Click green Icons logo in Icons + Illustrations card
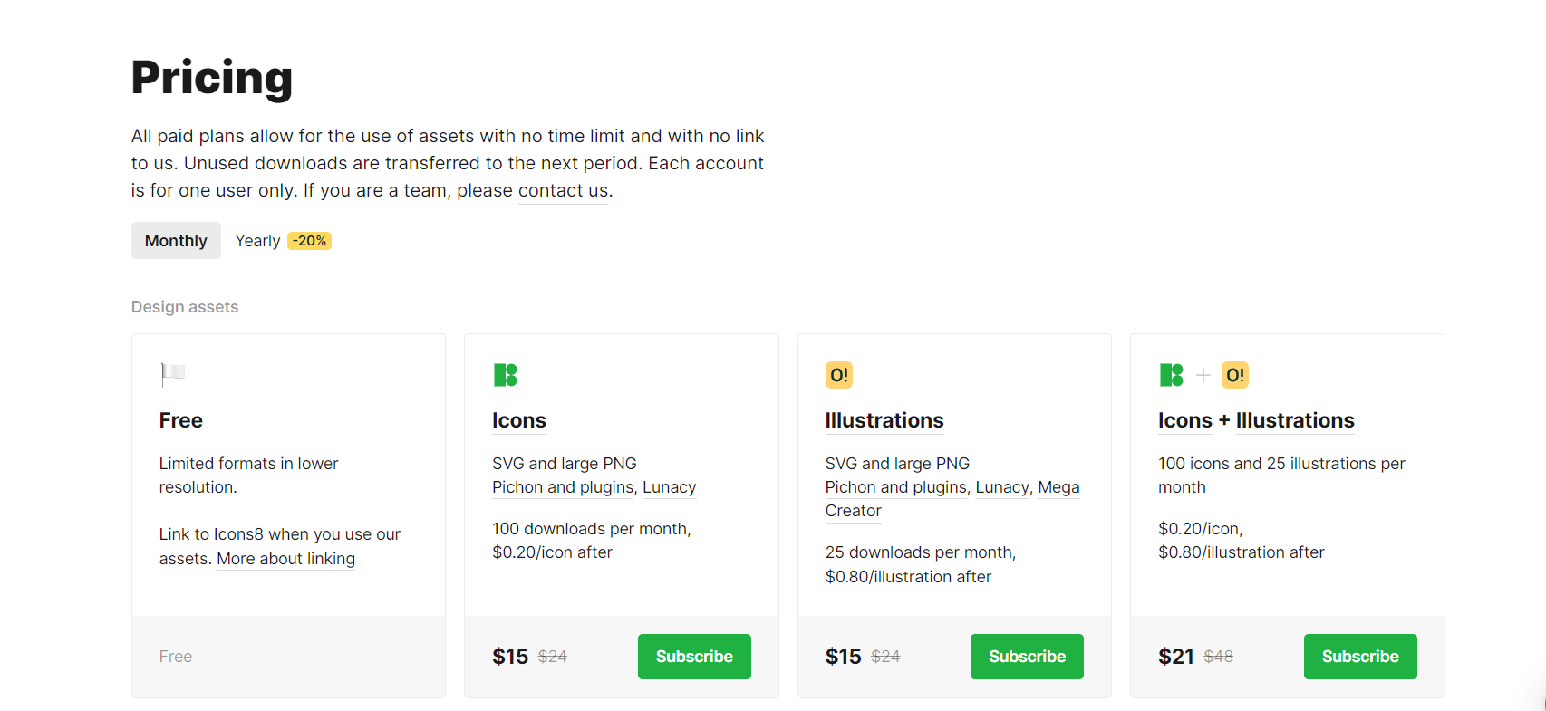The height and width of the screenshot is (711, 1546). tap(1171, 375)
